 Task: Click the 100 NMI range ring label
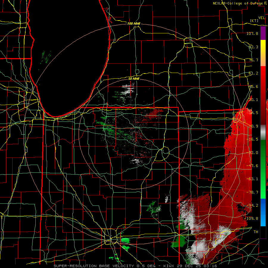[x=134, y=24]
